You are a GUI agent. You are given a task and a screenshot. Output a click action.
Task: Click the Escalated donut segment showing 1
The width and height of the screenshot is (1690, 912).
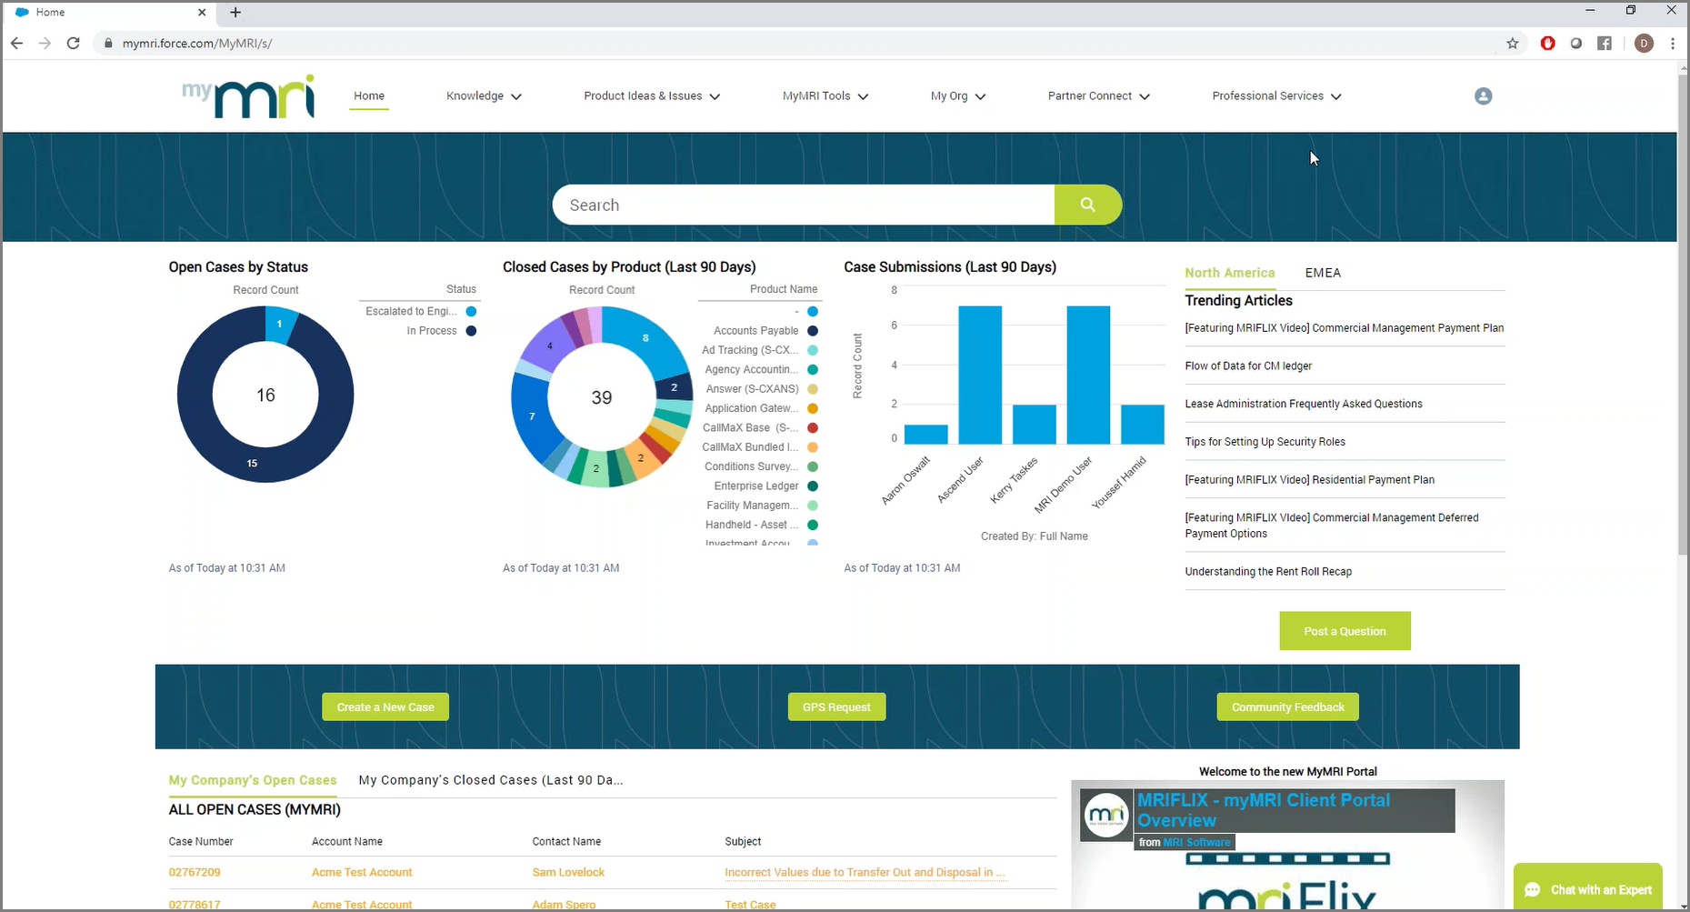tap(280, 324)
